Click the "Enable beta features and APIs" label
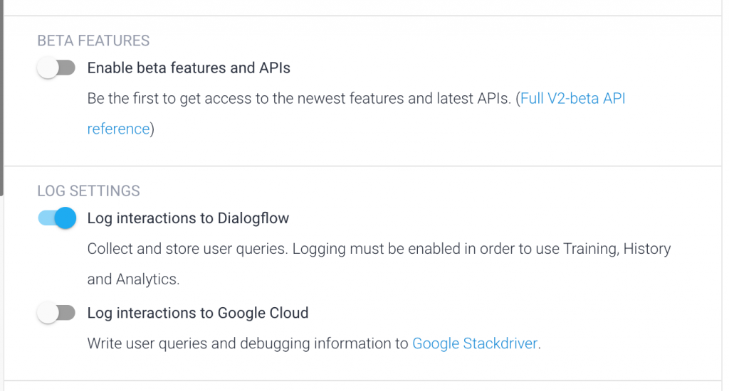The height and width of the screenshot is (391, 729). [x=189, y=68]
